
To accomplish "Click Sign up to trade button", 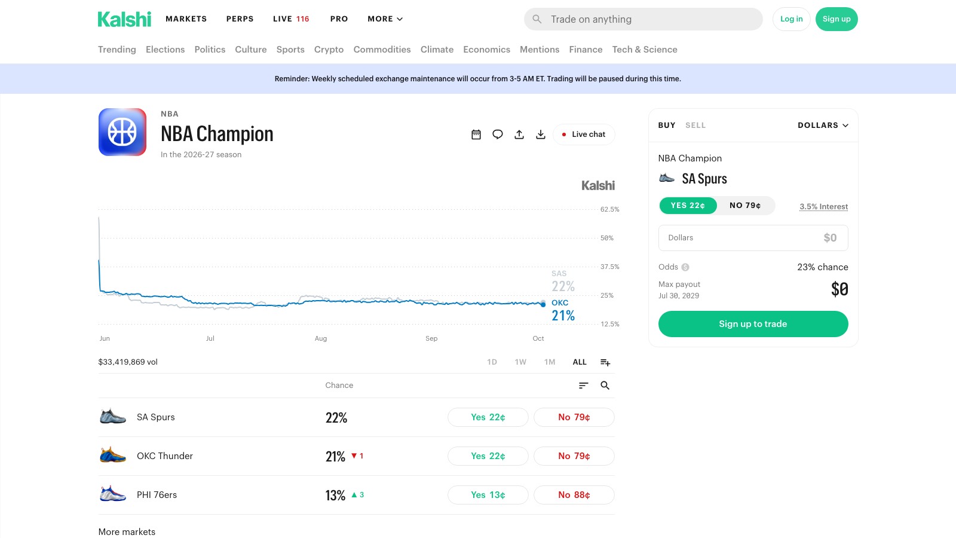I will [753, 324].
